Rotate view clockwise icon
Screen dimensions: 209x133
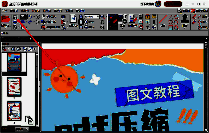[x=102, y=27]
